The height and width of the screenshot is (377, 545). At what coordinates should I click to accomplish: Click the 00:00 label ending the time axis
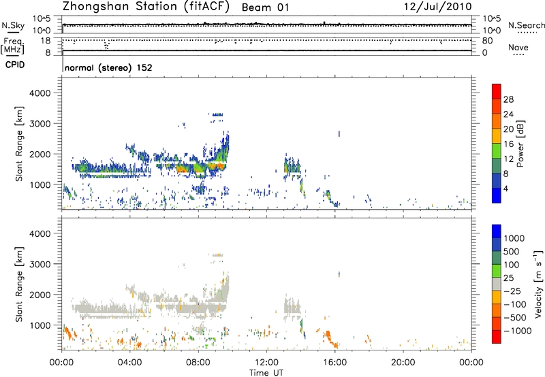(471, 363)
